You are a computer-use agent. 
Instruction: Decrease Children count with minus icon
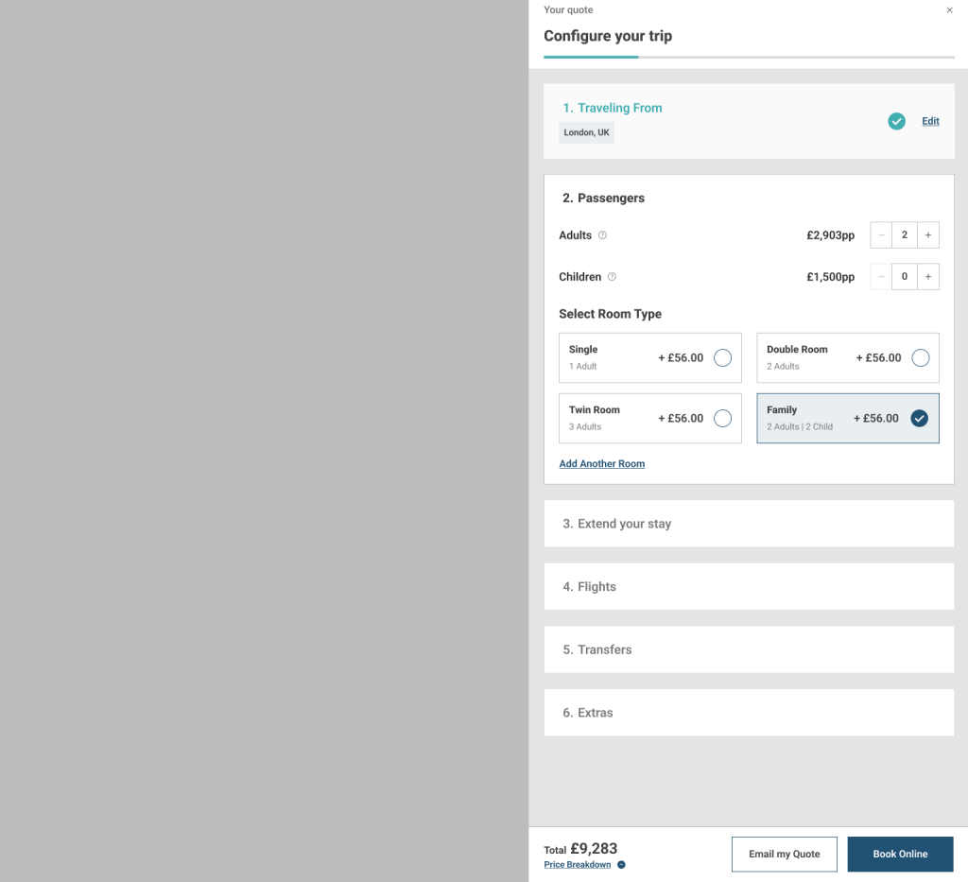pos(881,277)
